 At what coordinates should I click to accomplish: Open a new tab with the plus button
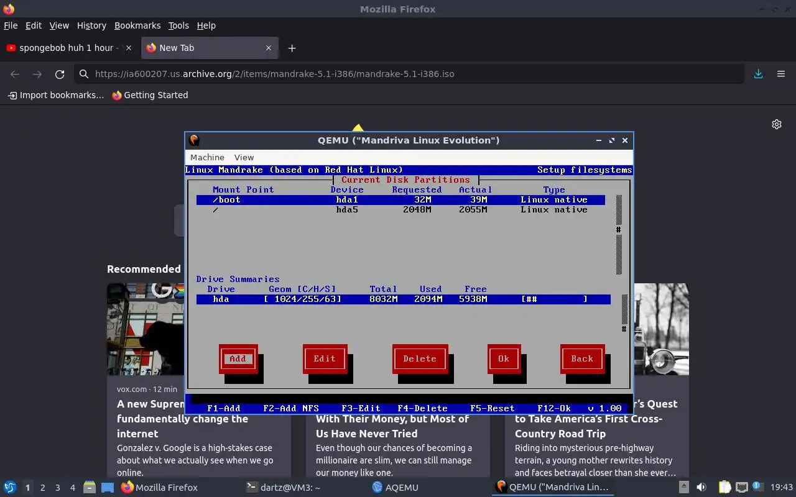click(x=292, y=48)
